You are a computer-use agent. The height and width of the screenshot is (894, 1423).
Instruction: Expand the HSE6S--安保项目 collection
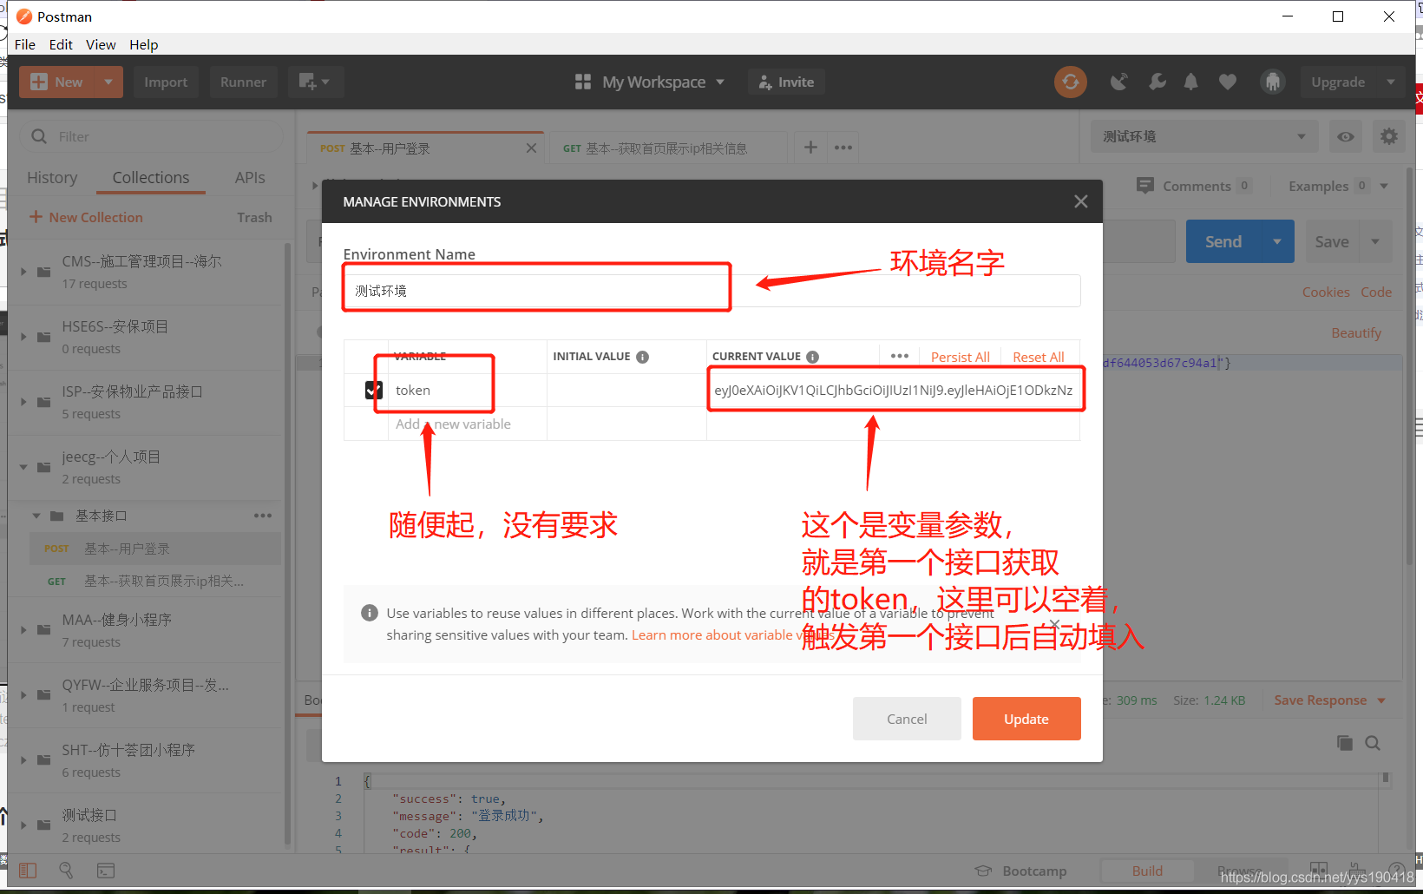click(24, 337)
